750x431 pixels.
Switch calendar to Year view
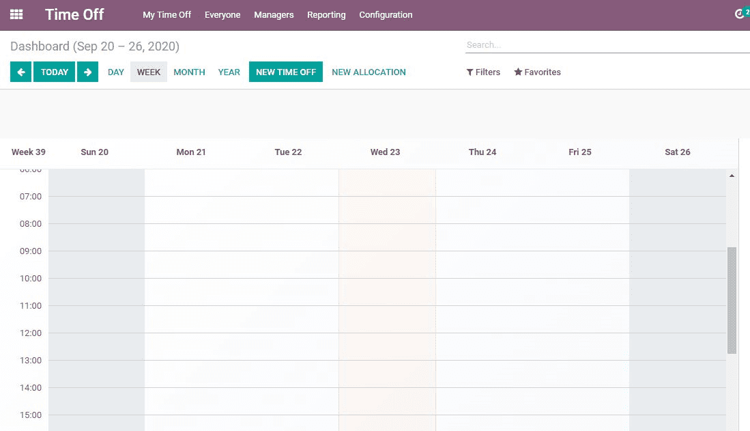229,72
